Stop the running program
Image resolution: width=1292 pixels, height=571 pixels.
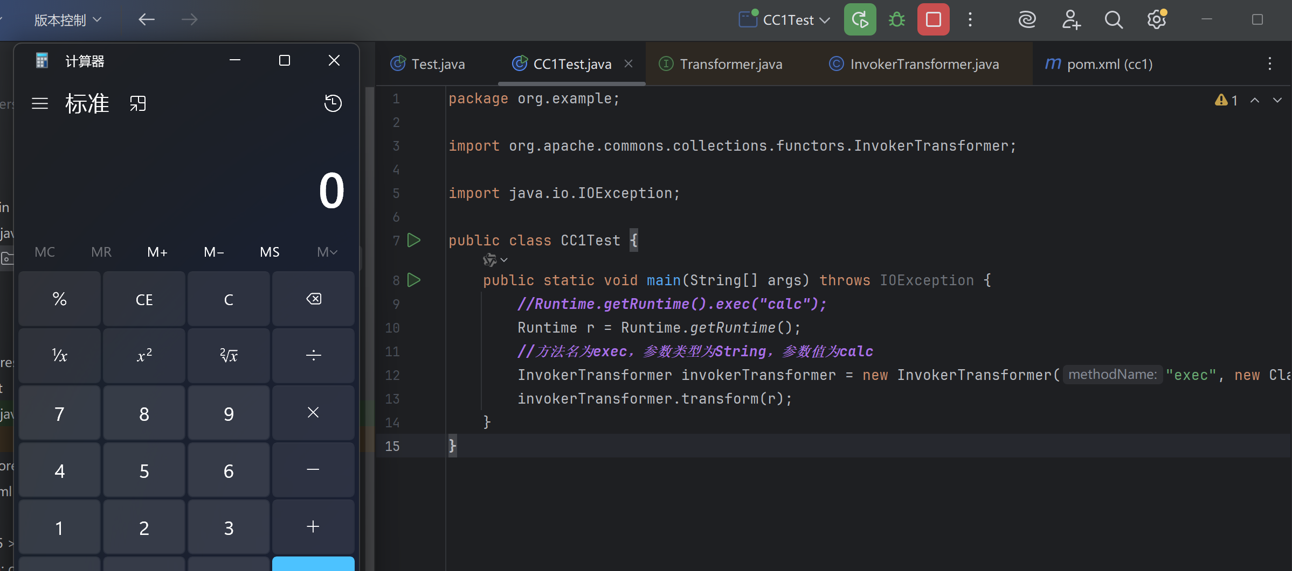pyautogui.click(x=933, y=20)
